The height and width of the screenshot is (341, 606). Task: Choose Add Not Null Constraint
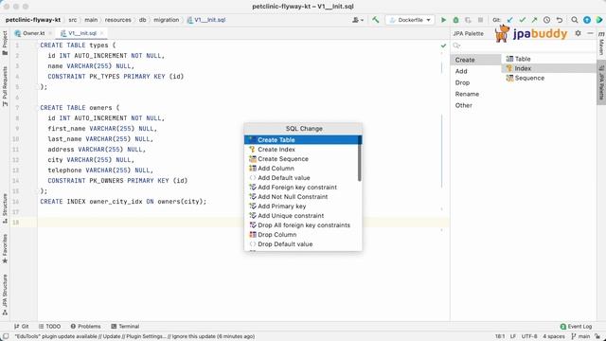point(301,196)
